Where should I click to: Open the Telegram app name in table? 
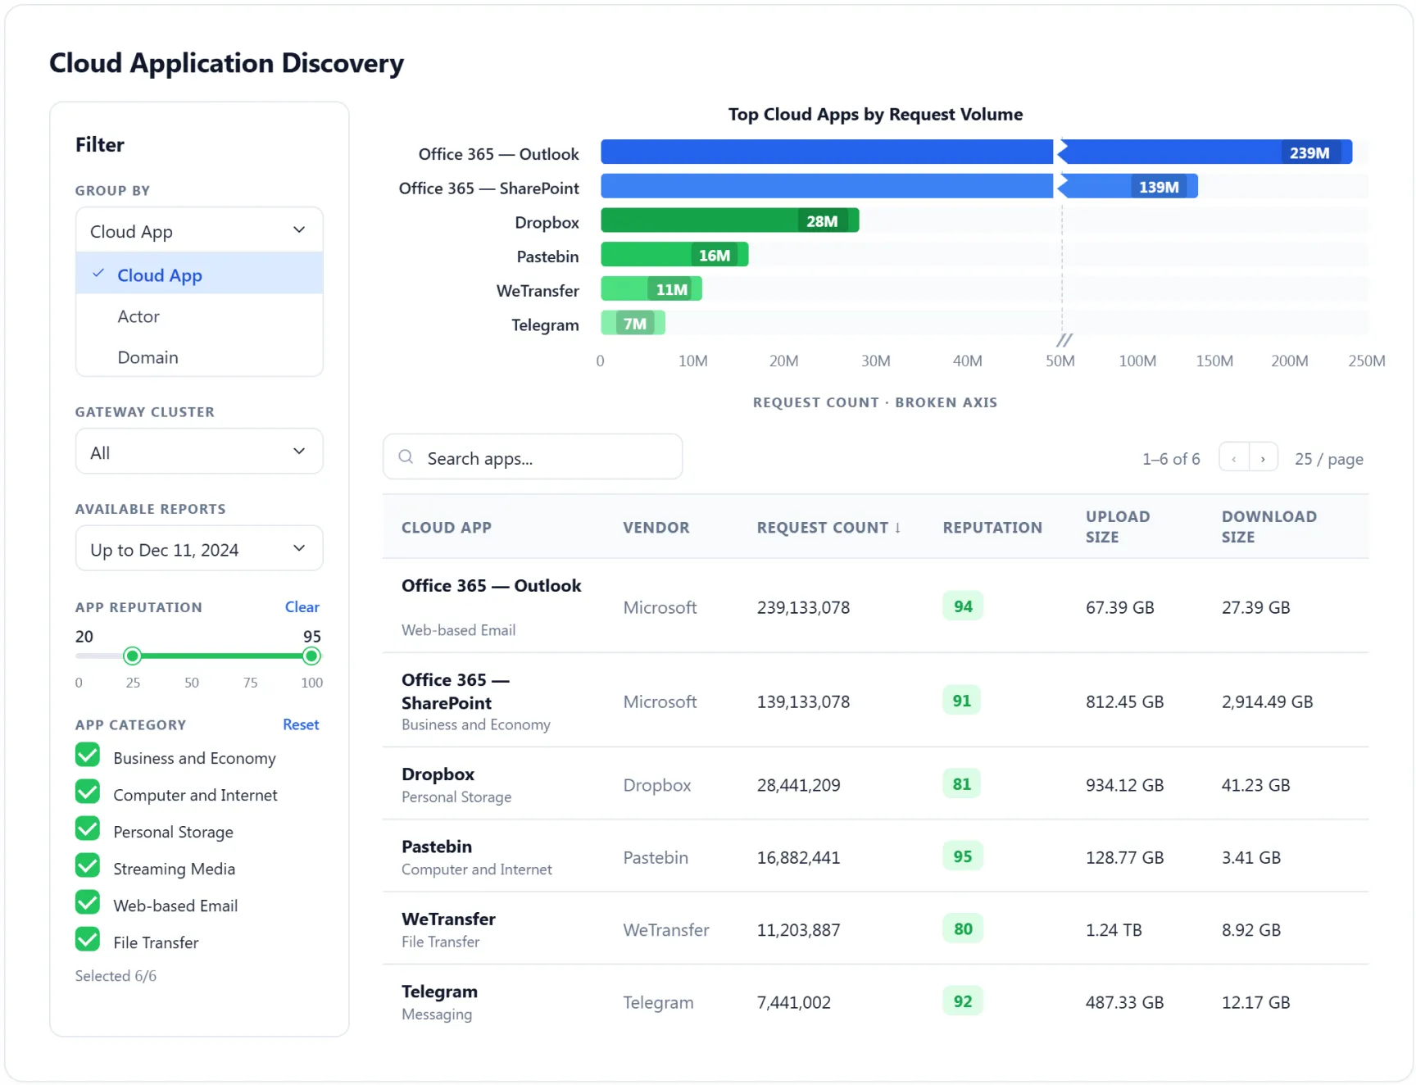[x=439, y=992]
